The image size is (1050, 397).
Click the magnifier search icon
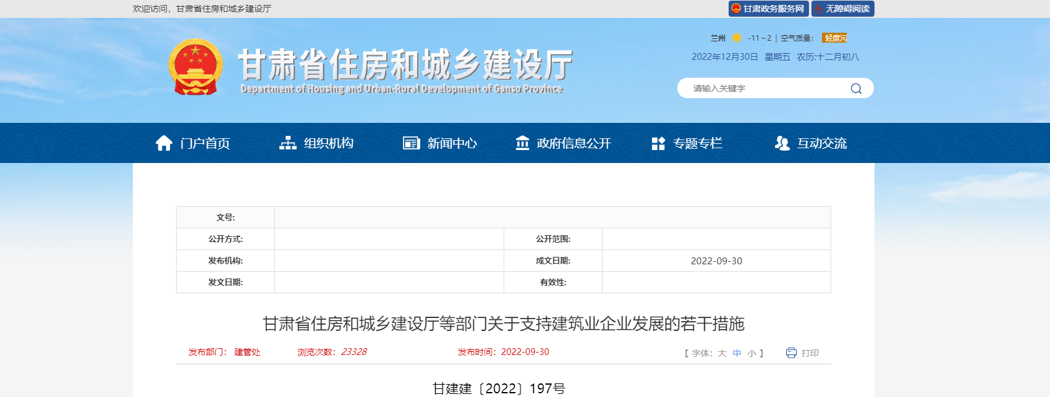click(856, 88)
